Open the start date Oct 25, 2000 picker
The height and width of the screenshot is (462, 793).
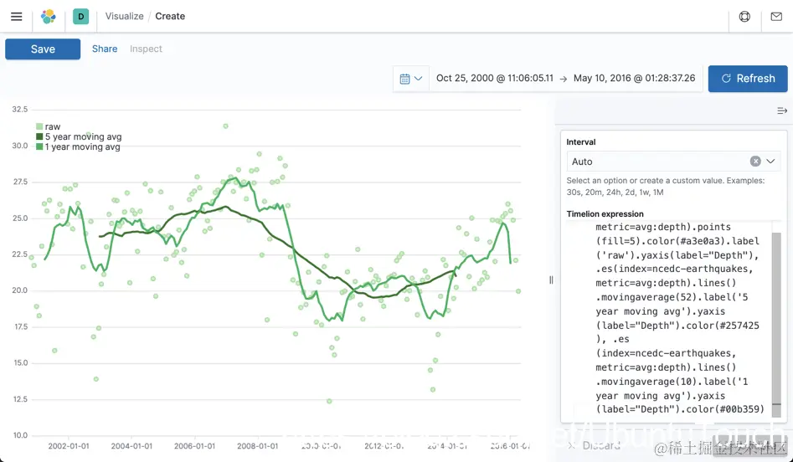[x=494, y=79]
